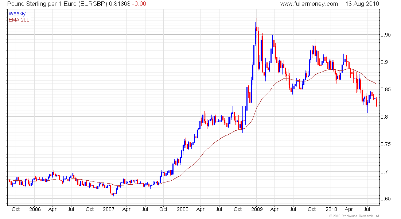Screen dimensions: 401x219
Task: Click the 0.9 y-axis label
Action: coord(384,62)
